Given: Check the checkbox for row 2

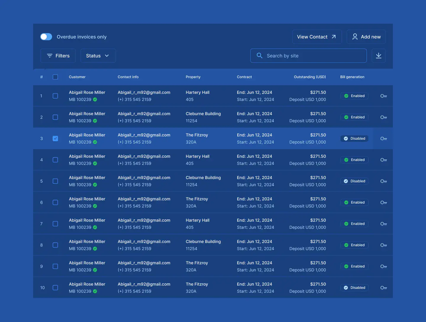Looking at the screenshot, I should point(55,117).
